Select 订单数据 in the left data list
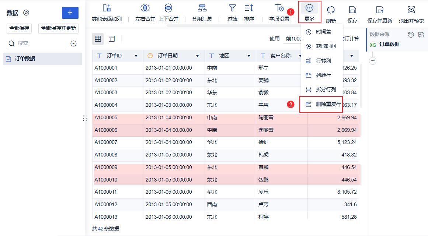428x236 pixels. [x=43, y=59]
